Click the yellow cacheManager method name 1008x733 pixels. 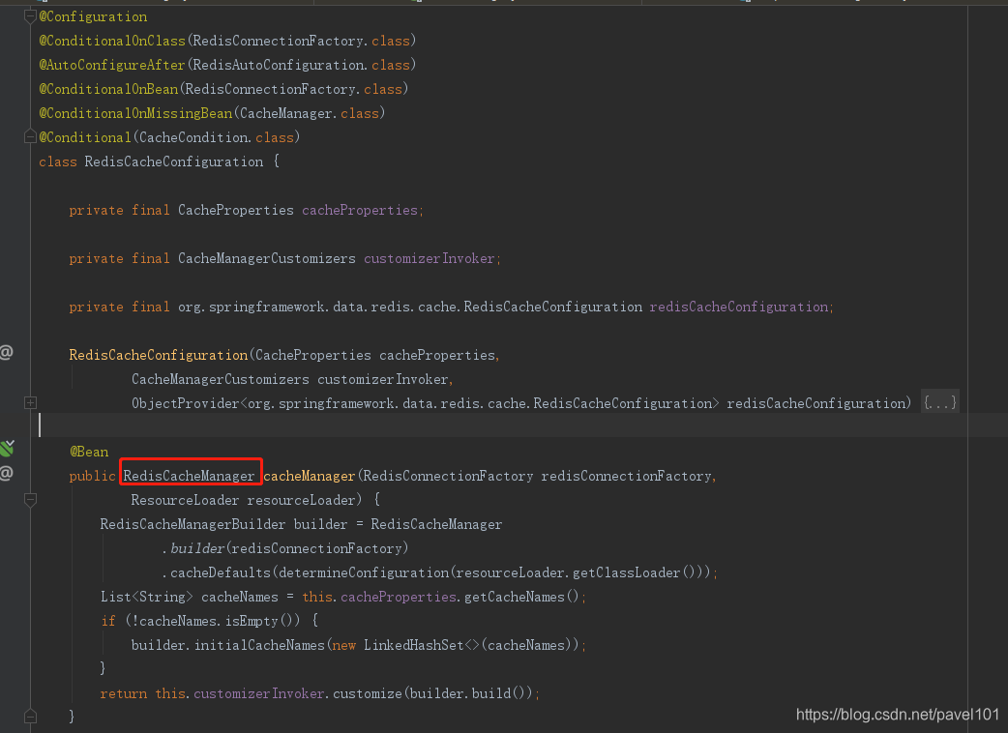[310, 476]
